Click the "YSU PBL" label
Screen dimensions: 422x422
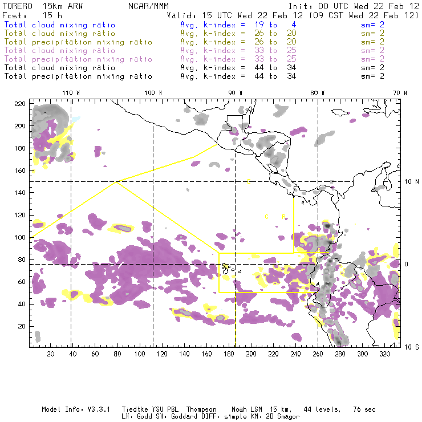pyautogui.click(x=165, y=409)
